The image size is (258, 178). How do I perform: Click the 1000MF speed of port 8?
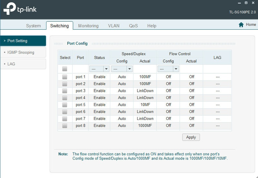[145, 126]
